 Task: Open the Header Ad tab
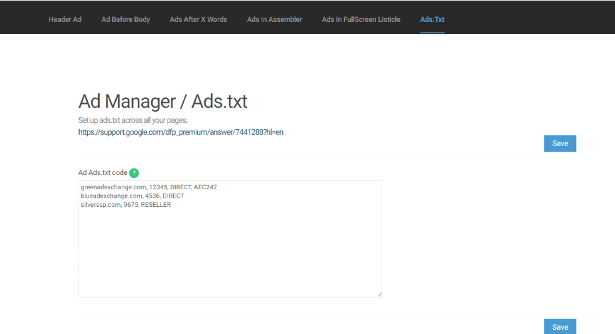[65, 19]
